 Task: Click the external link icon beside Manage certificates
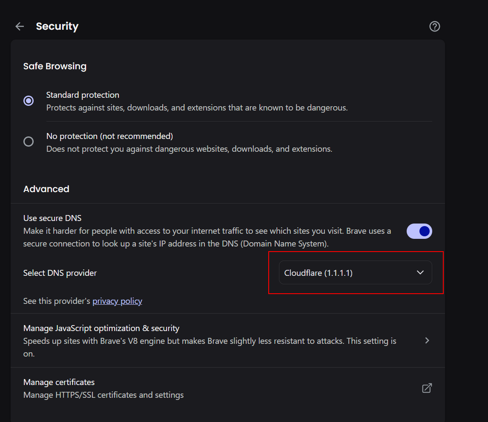click(x=427, y=388)
